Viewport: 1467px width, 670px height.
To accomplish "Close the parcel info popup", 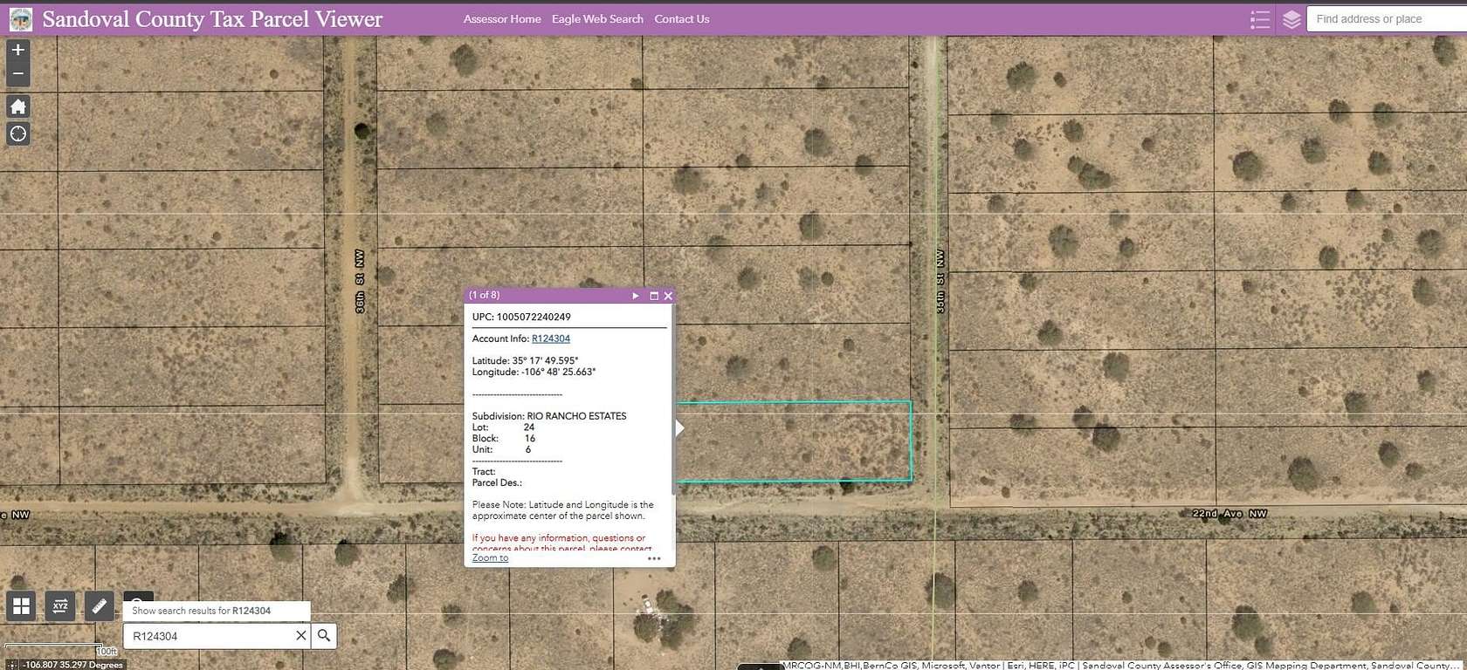I will point(668,296).
